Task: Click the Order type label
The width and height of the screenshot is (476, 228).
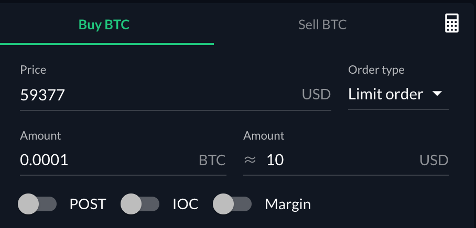Action: coord(376,70)
